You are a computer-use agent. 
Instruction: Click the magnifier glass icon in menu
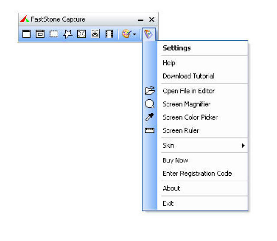149,104
